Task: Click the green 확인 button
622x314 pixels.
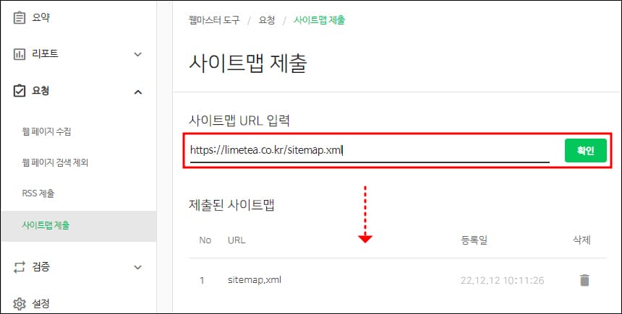Action: click(586, 150)
